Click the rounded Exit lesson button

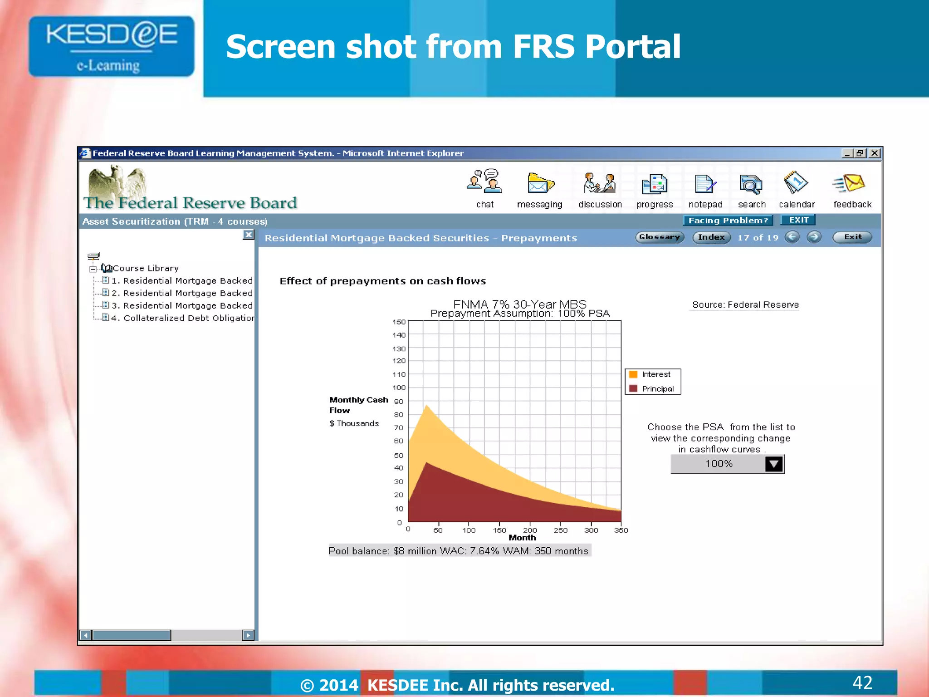(852, 237)
